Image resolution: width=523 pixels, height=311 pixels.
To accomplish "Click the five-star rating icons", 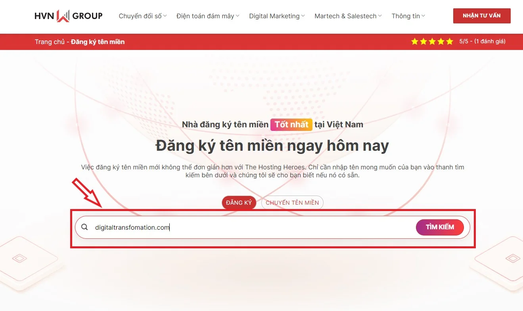I will (432, 41).
